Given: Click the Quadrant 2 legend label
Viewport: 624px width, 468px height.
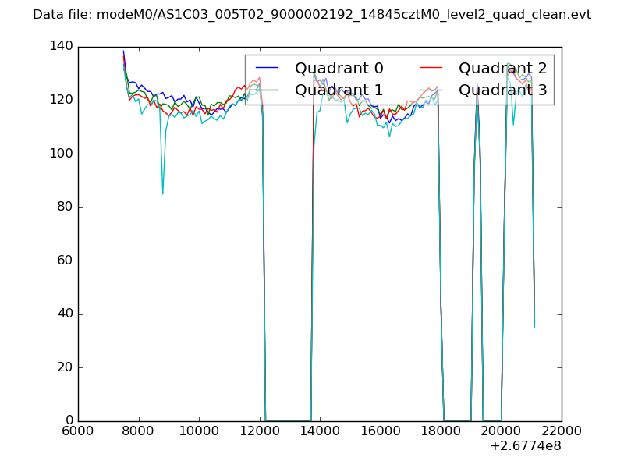Looking at the screenshot, I should click(x=502, y=68).
